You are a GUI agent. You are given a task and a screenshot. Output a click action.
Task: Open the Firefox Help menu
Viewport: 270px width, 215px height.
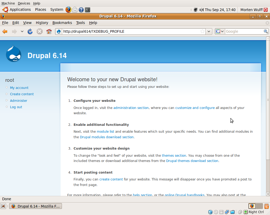click(x=93, y=23)
